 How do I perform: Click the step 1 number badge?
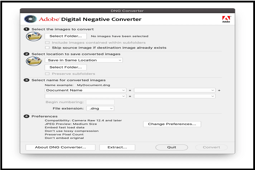pos(26,29)
